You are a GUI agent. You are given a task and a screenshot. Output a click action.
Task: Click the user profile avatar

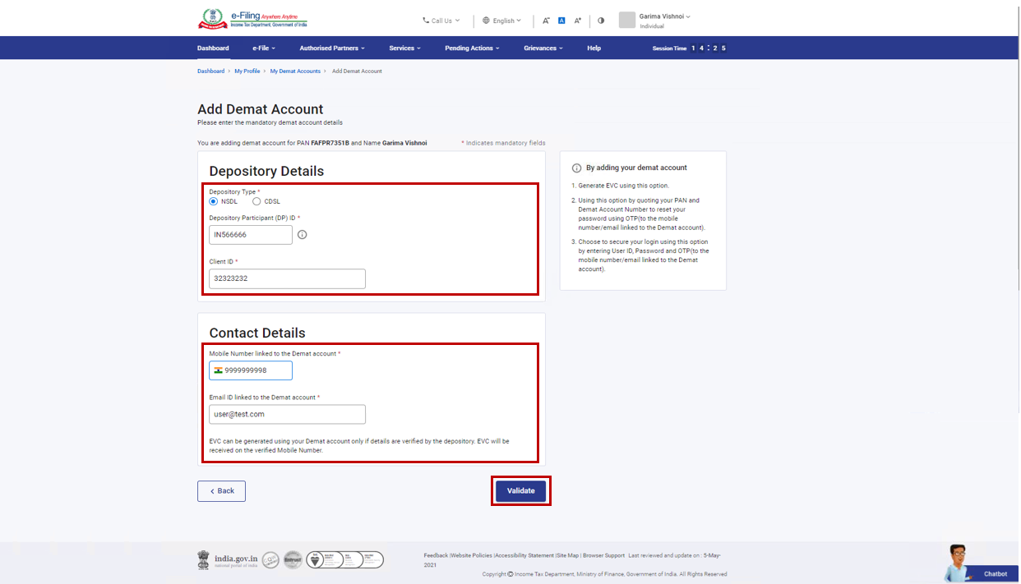(627, 21)
